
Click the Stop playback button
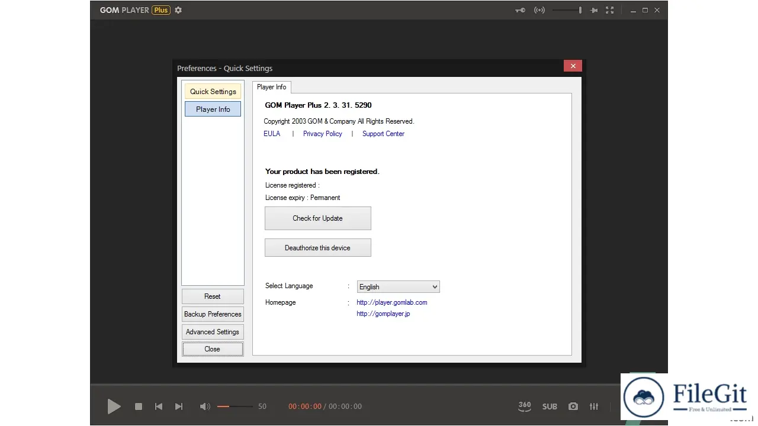139,406
